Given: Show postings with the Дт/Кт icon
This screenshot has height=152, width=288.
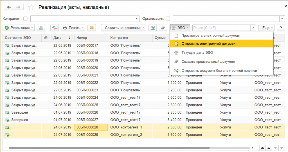Looking at the screenshot, I should pyautogui.click(x=55, y=28).
